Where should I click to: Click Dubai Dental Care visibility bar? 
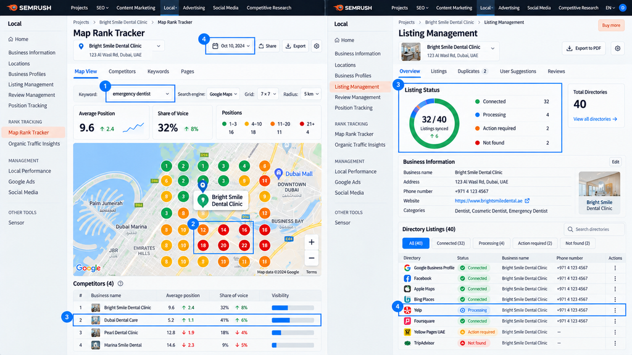click(x=293, y=320)
